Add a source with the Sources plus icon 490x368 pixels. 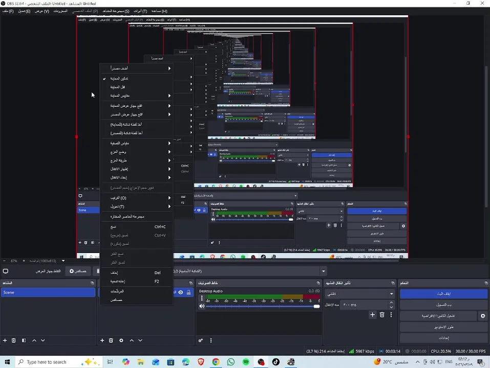[x=102, y=340]
